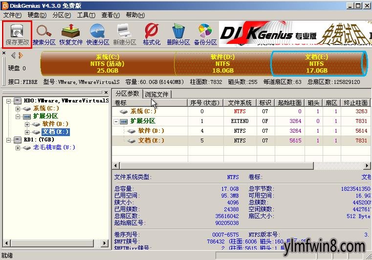Click the 序号(状态) column header
This screenshot has width=372, height=260.
[x=205, y=103]
